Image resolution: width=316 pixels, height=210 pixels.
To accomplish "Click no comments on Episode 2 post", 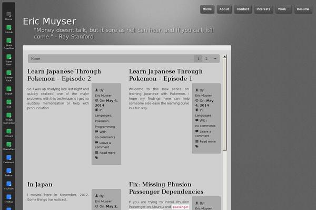I will [105, 137].
